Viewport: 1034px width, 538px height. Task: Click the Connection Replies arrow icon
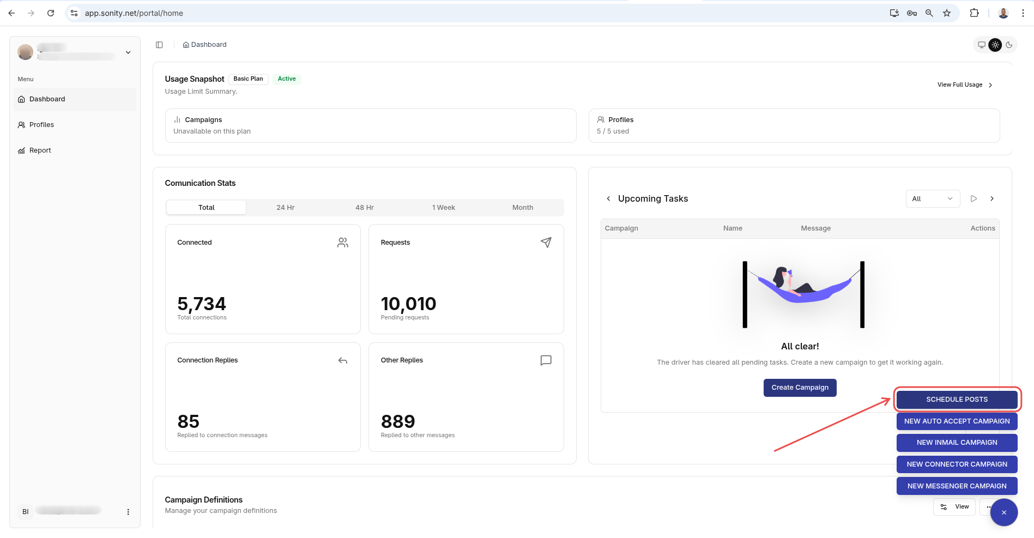(x=342, y=360)
